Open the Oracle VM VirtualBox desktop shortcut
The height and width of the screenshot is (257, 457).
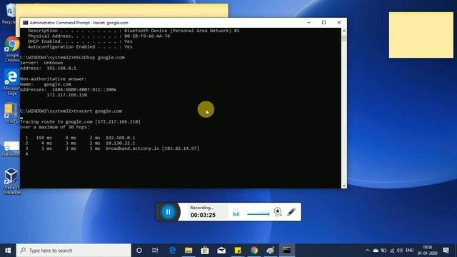tap(11, 181)
